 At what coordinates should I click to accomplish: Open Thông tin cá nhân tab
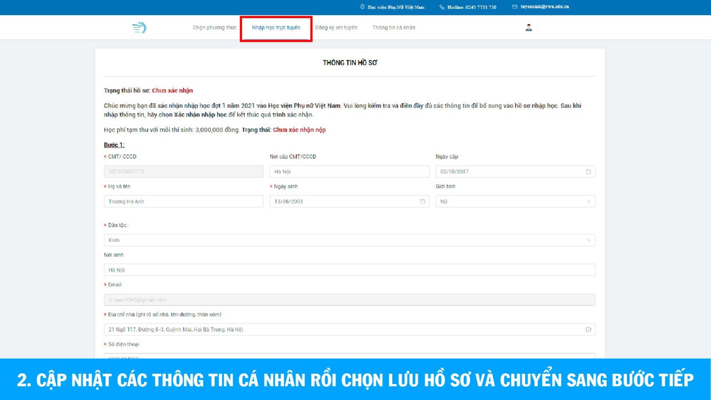(x=394, y=28)
